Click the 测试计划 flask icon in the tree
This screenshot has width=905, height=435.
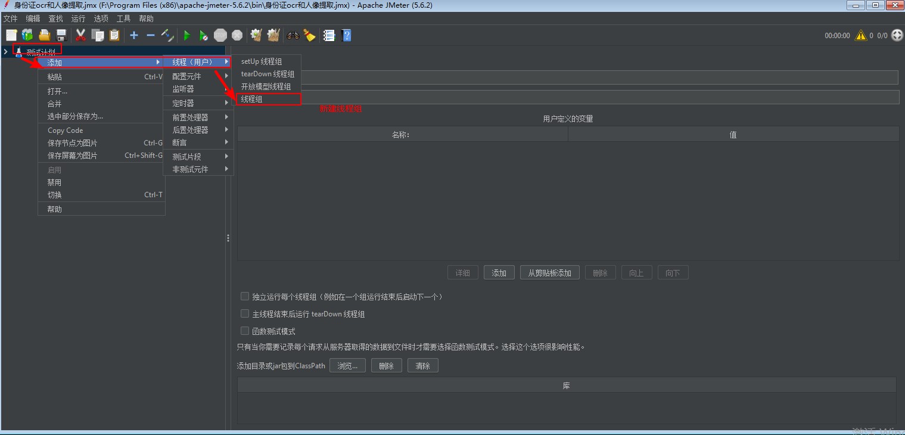point(19,52)
